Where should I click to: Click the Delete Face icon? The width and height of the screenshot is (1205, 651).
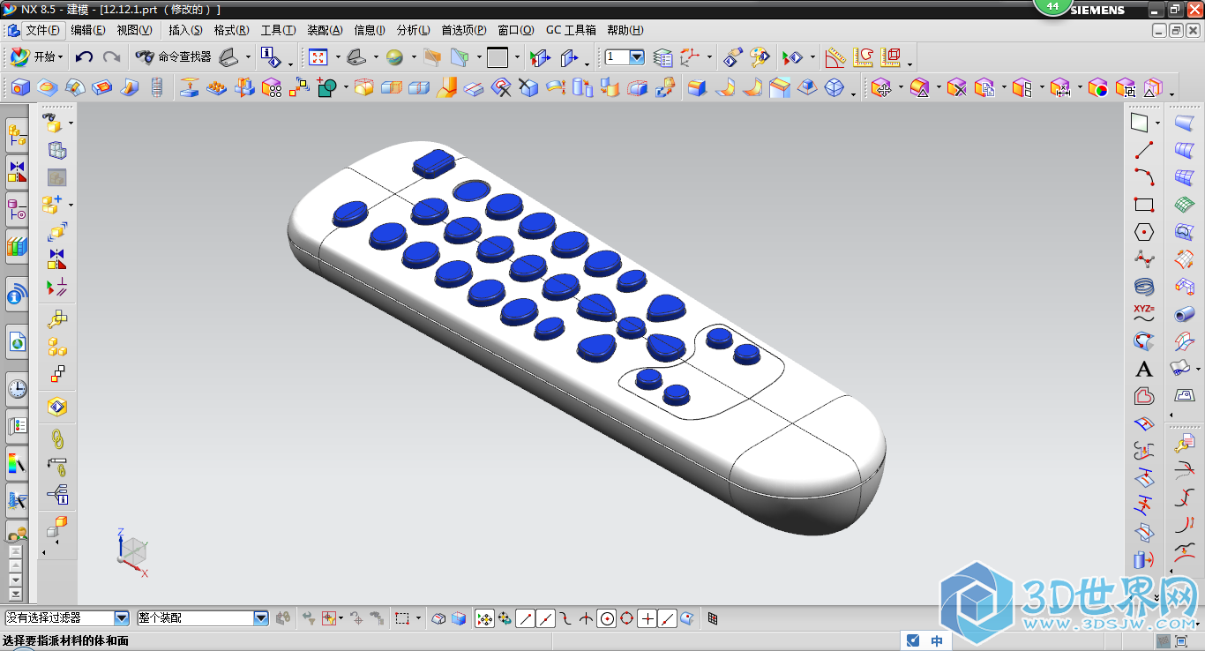coord(957,87)
